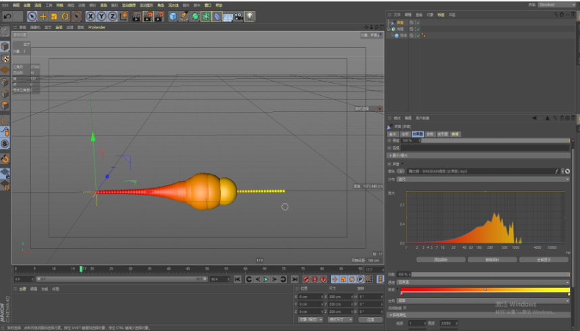Click the first button below the frequency graph

pyautogui.click(x=441, y=260)
